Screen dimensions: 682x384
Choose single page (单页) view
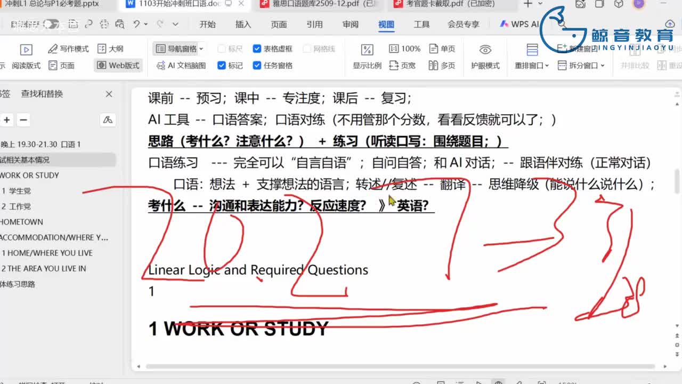[442, 49]
